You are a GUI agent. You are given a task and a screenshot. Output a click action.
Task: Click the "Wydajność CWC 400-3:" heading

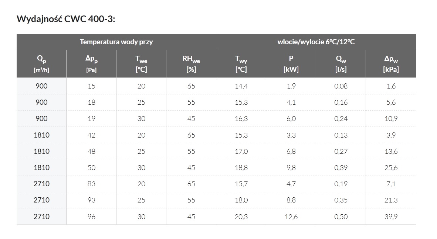point(66,19)
